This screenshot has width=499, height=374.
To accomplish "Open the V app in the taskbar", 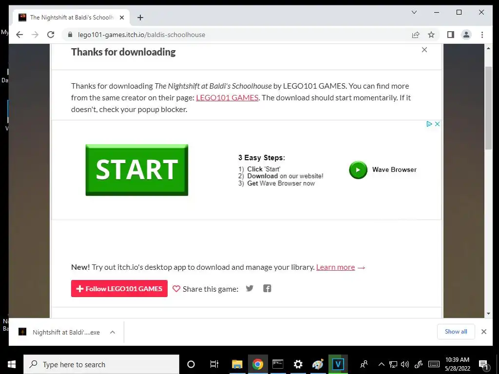I will point(338,364).
